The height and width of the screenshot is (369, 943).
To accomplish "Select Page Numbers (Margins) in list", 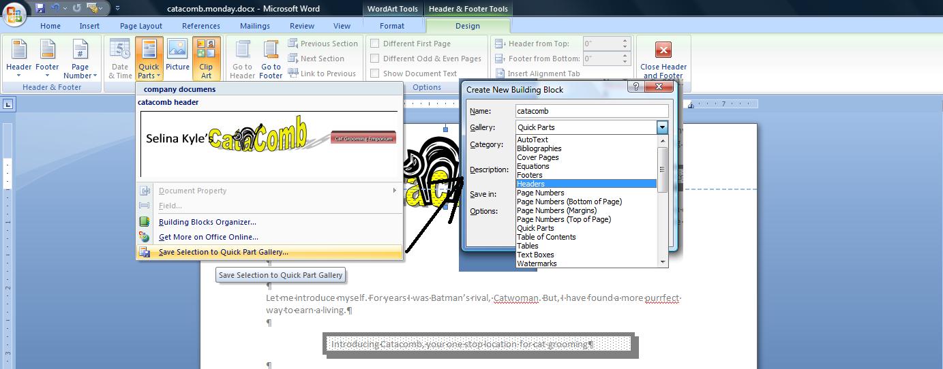I will (x=586, y=210).
